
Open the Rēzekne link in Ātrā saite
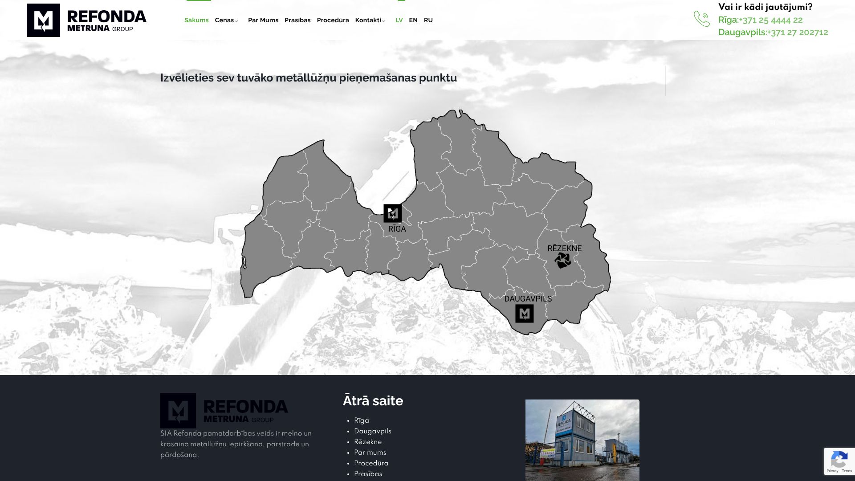click(367, 442)
